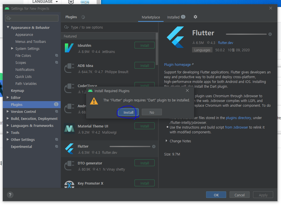Focus the settings search field
The image size is (281, 207).
32,18
